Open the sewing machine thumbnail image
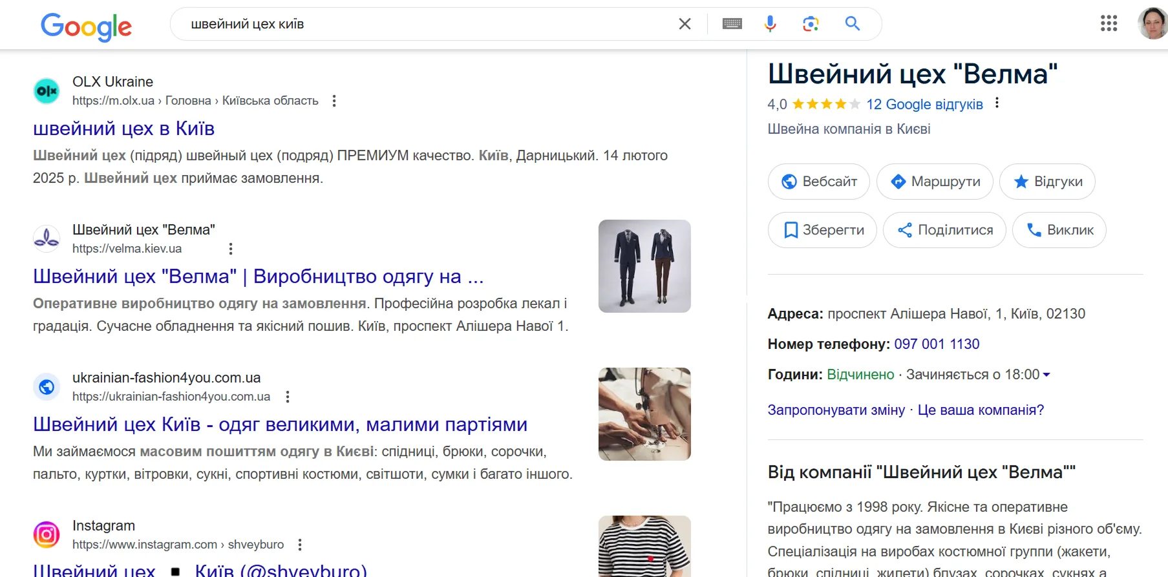 tap(644, 414)
